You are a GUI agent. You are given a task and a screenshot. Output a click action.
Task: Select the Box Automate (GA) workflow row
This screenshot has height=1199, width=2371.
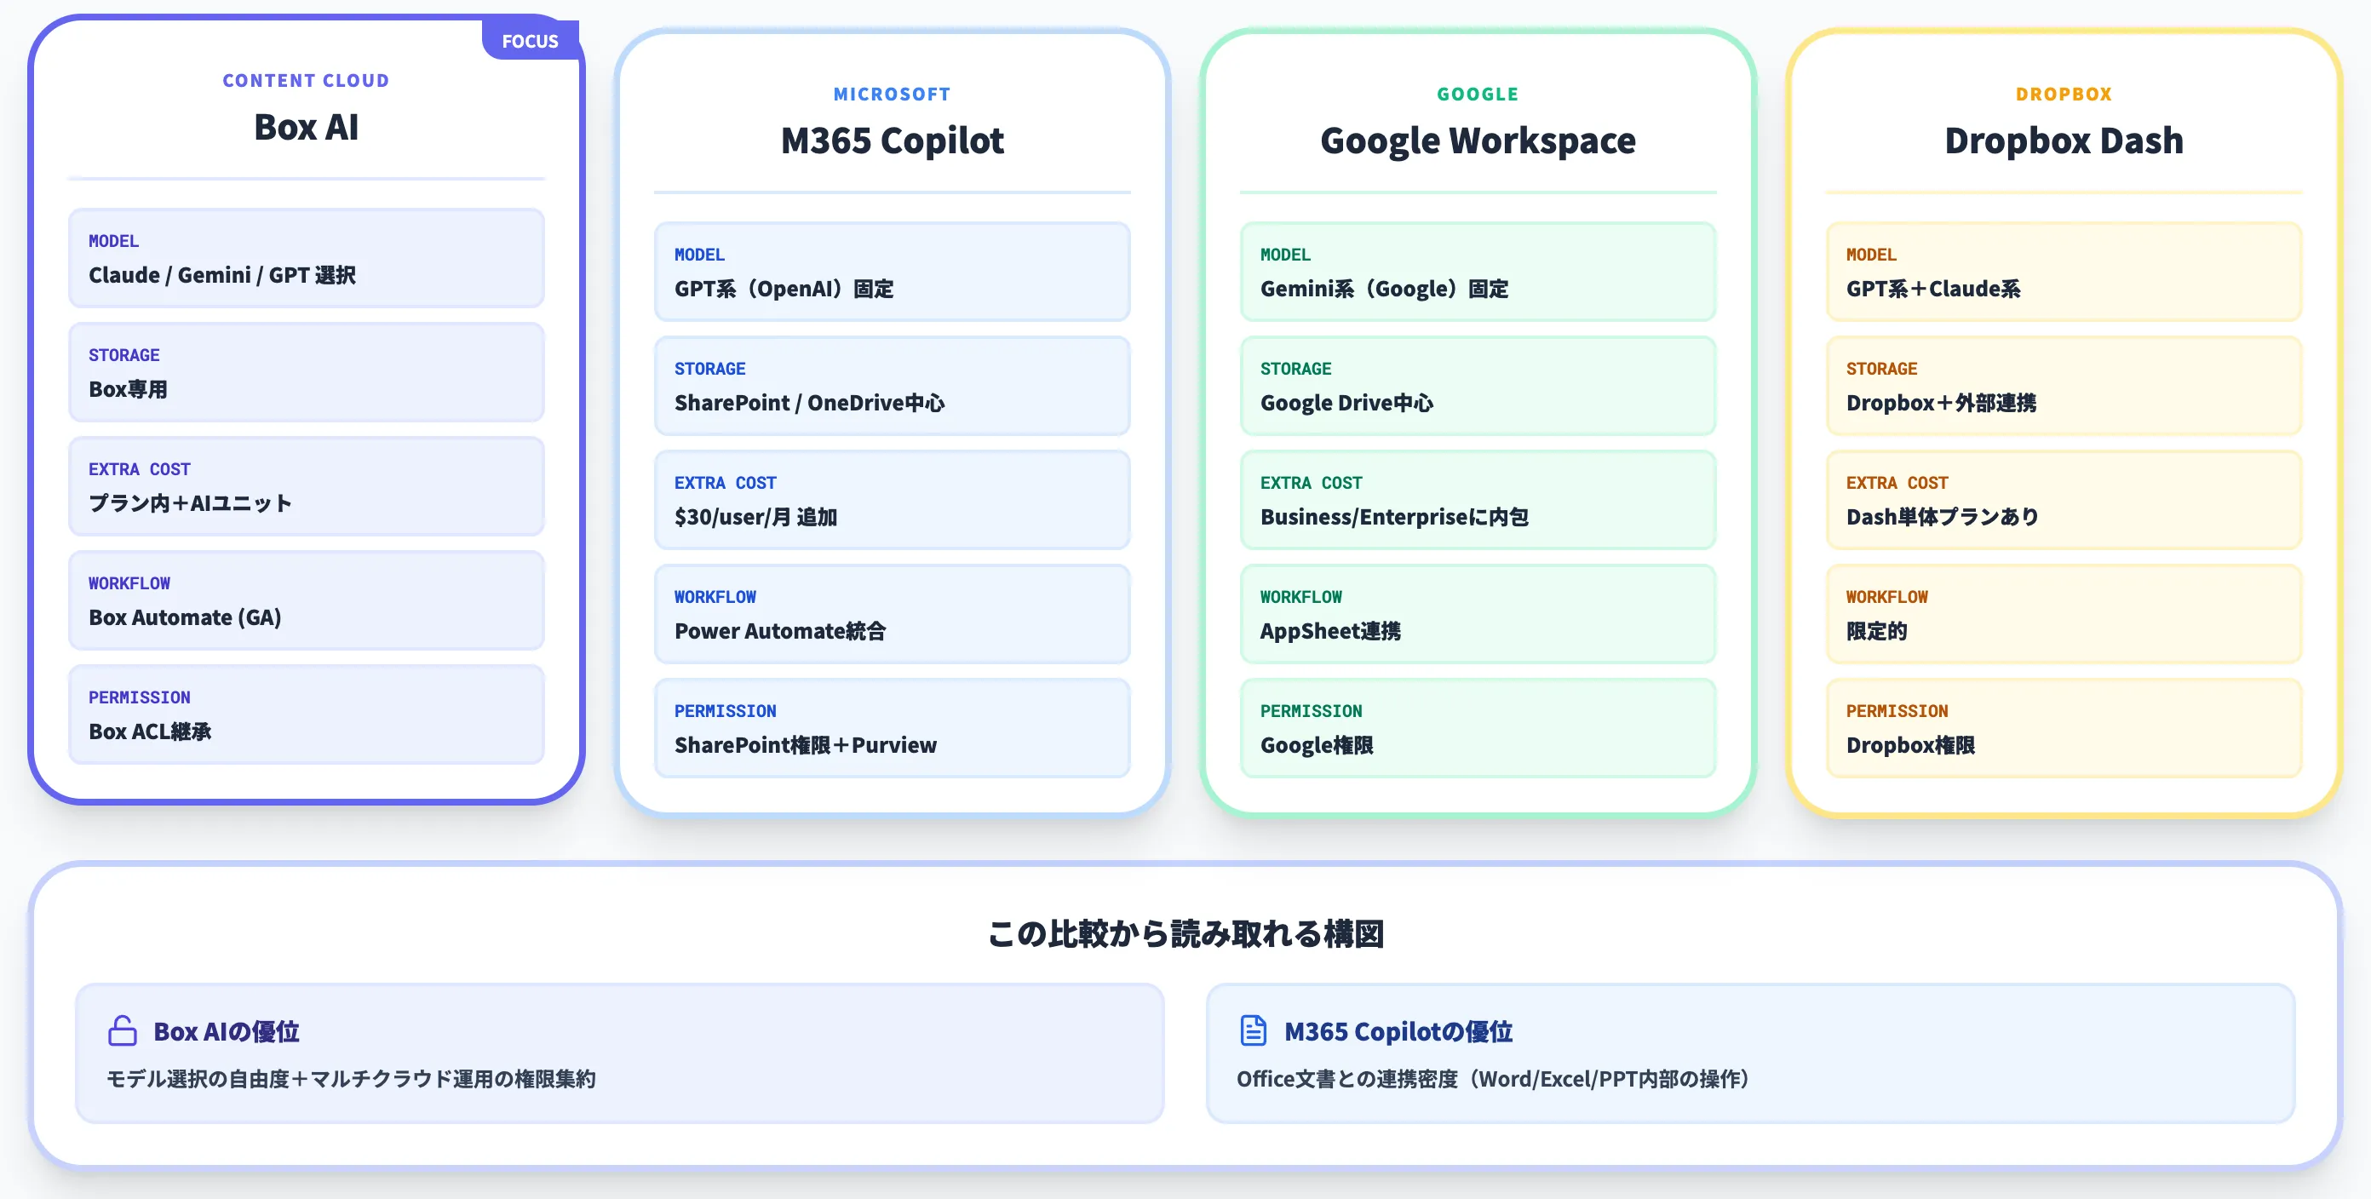(307, 601)
